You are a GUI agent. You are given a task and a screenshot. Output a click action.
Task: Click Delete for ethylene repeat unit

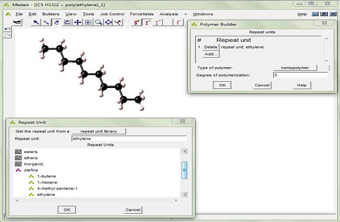point(210,47)
